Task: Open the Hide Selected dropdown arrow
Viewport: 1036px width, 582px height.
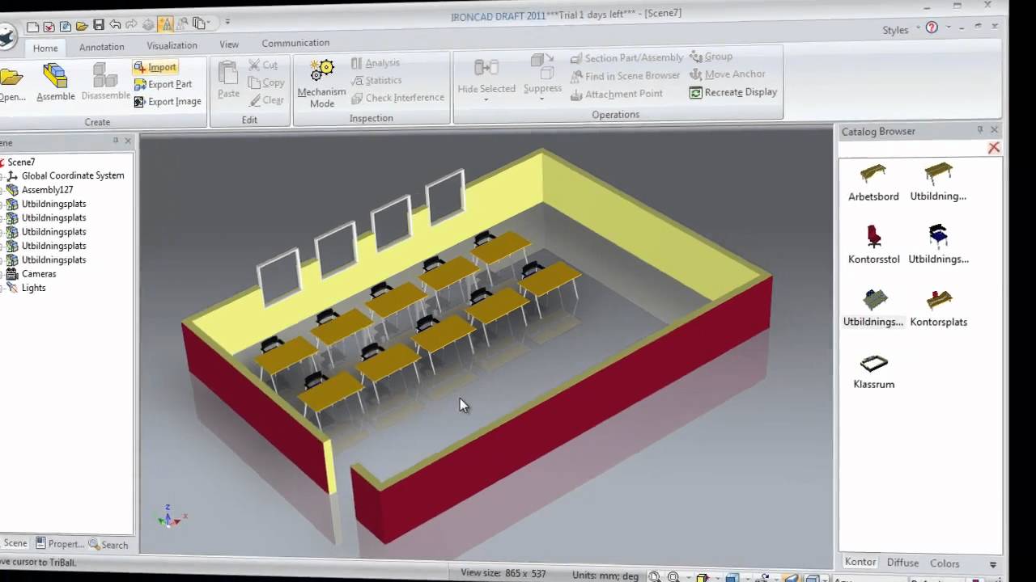Action: tap(486, 99)
